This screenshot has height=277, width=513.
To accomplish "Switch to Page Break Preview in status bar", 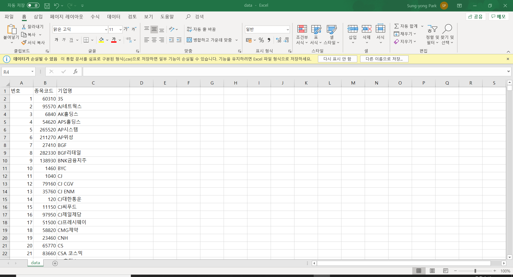I will pyautogui.click(x=445, y=271).
